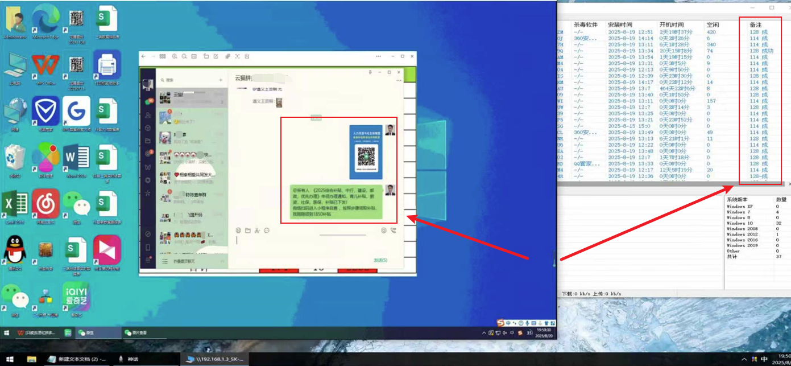The height and width of the screenshot is (366, 791).
Task: Open image viewer thumbnail grid view
Action: pyautogui.click(x=163, y=56)
